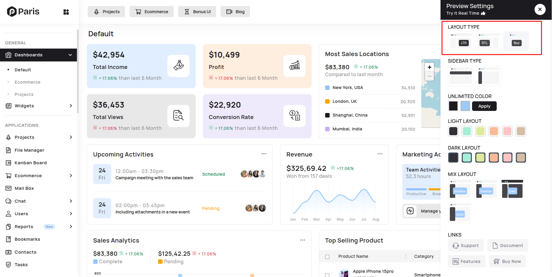Zoom in on the map with plus button
The image size is (552, 277).
point(429,67)
